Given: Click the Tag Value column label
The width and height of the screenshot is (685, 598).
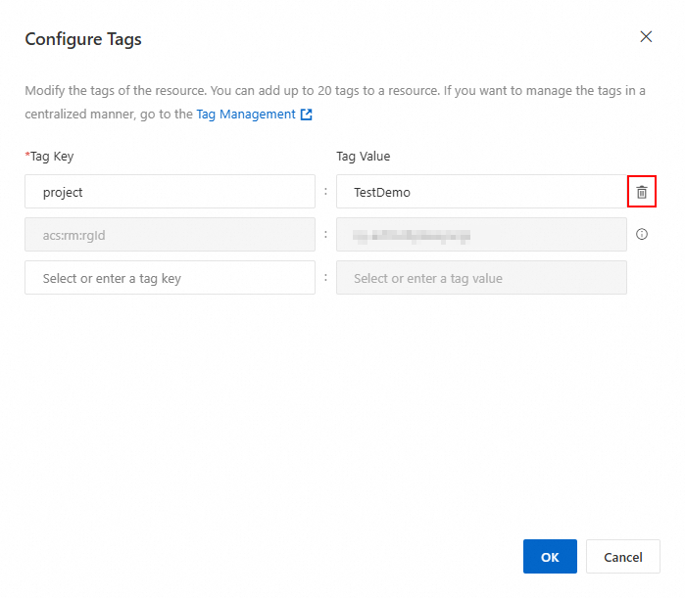Looking at the screenshot, I should (x=364, y=157).
